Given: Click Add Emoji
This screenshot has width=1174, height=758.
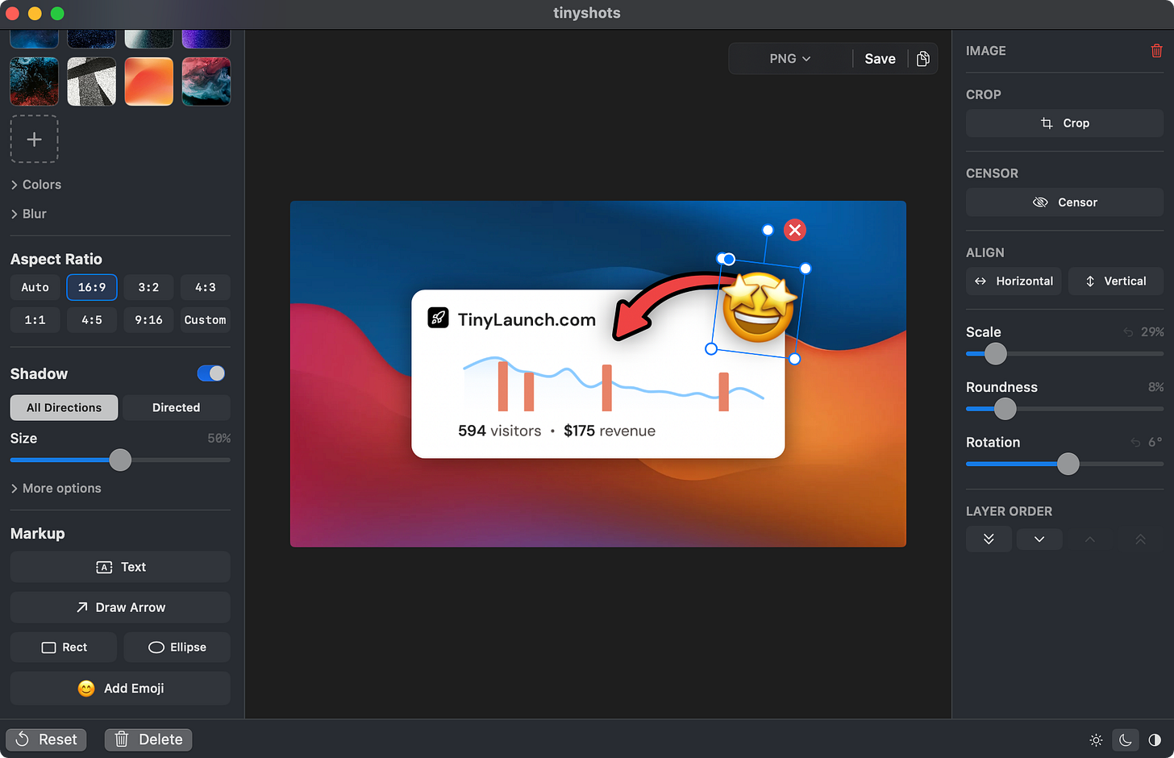Looking at the screenshot, I should click(120, 689).
